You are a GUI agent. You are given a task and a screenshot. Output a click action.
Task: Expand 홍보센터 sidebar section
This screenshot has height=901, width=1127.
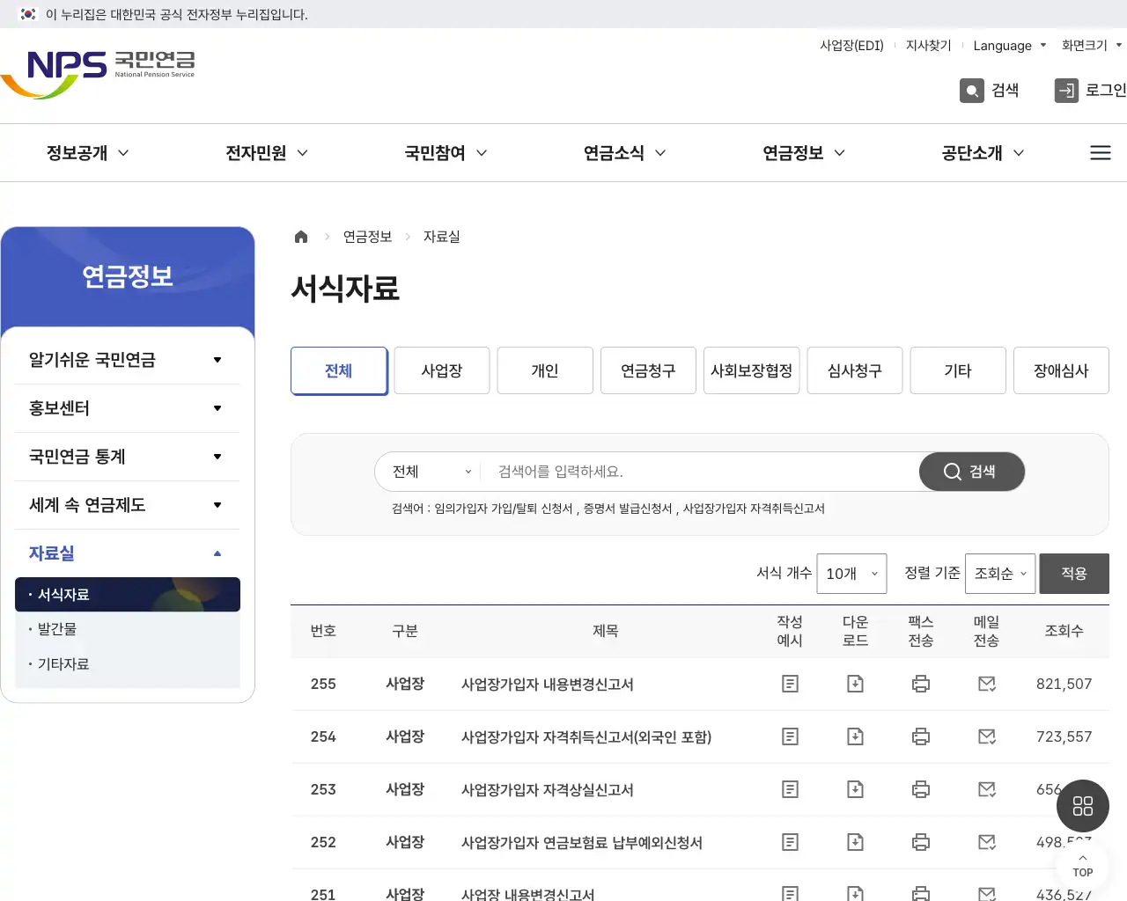pos(127,408)
